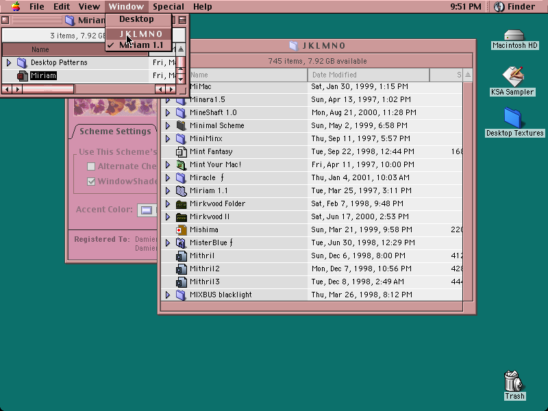Click the Mirkwood Folder icon
The height and width of the screenshot is (411, 548).
[x=181, y=203]
